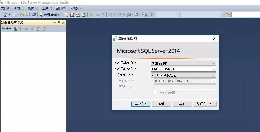The image size is (260, 132).
Task: Open the 视图(V) menu
Action: coord(33,8)
